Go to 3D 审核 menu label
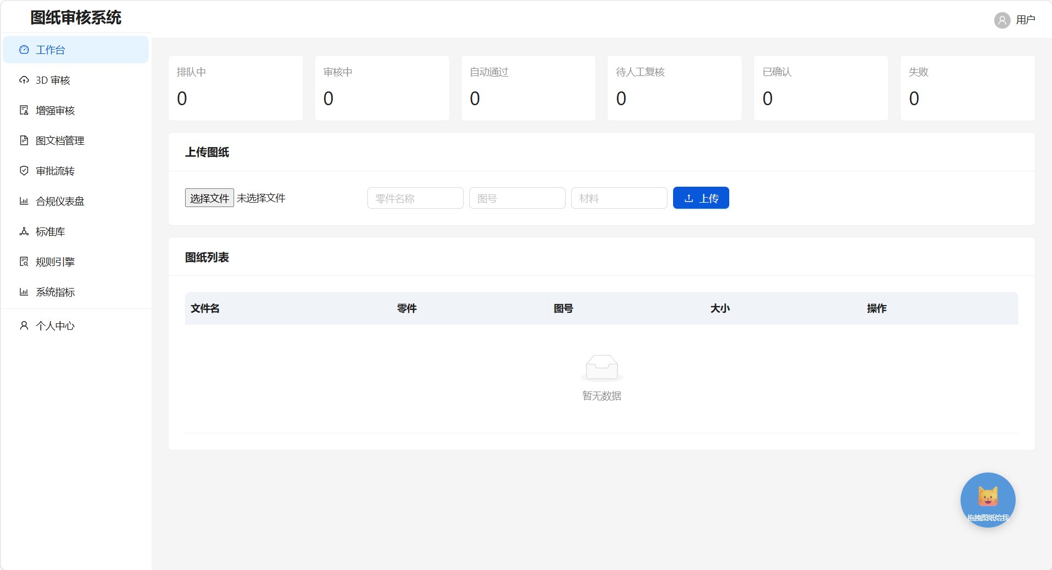This screenshot has width=1052, height=570. click(53, 80)
